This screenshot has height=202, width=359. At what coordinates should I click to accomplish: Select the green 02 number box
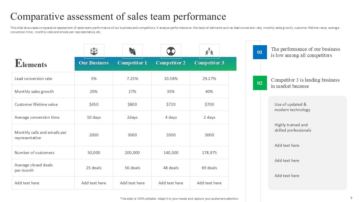pyautogui.click(x=260, y=83)
